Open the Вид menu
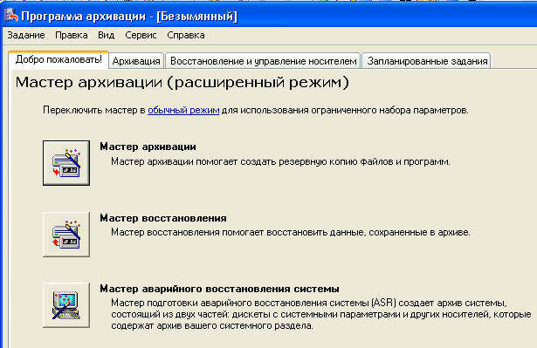 point(107,35)
